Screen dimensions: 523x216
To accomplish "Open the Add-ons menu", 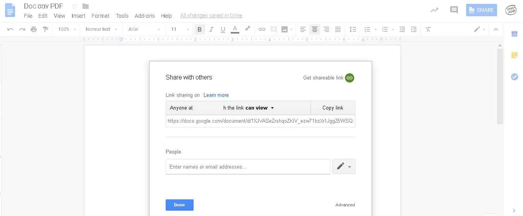I will point(145,16).
